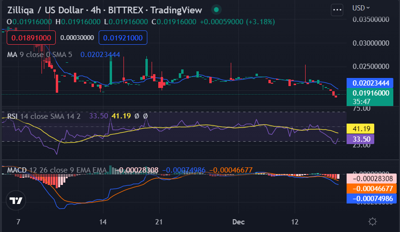Click the red sell price 0.01891000 button

[x=31, y=38]
